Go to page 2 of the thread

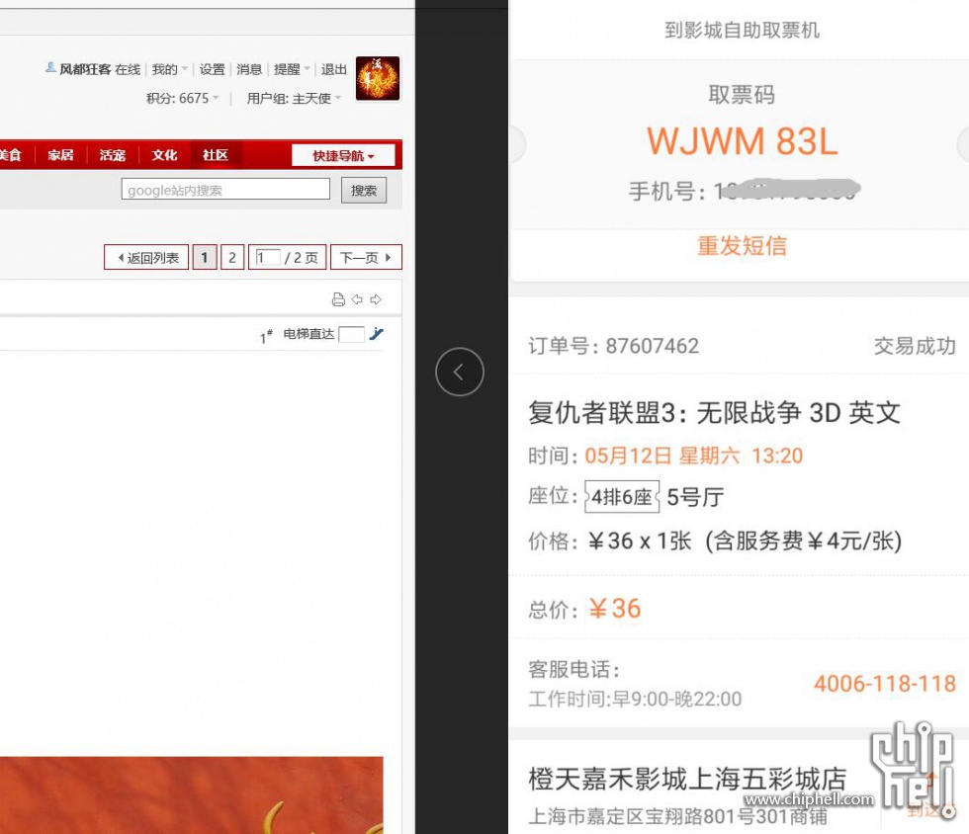click(232, 257)
